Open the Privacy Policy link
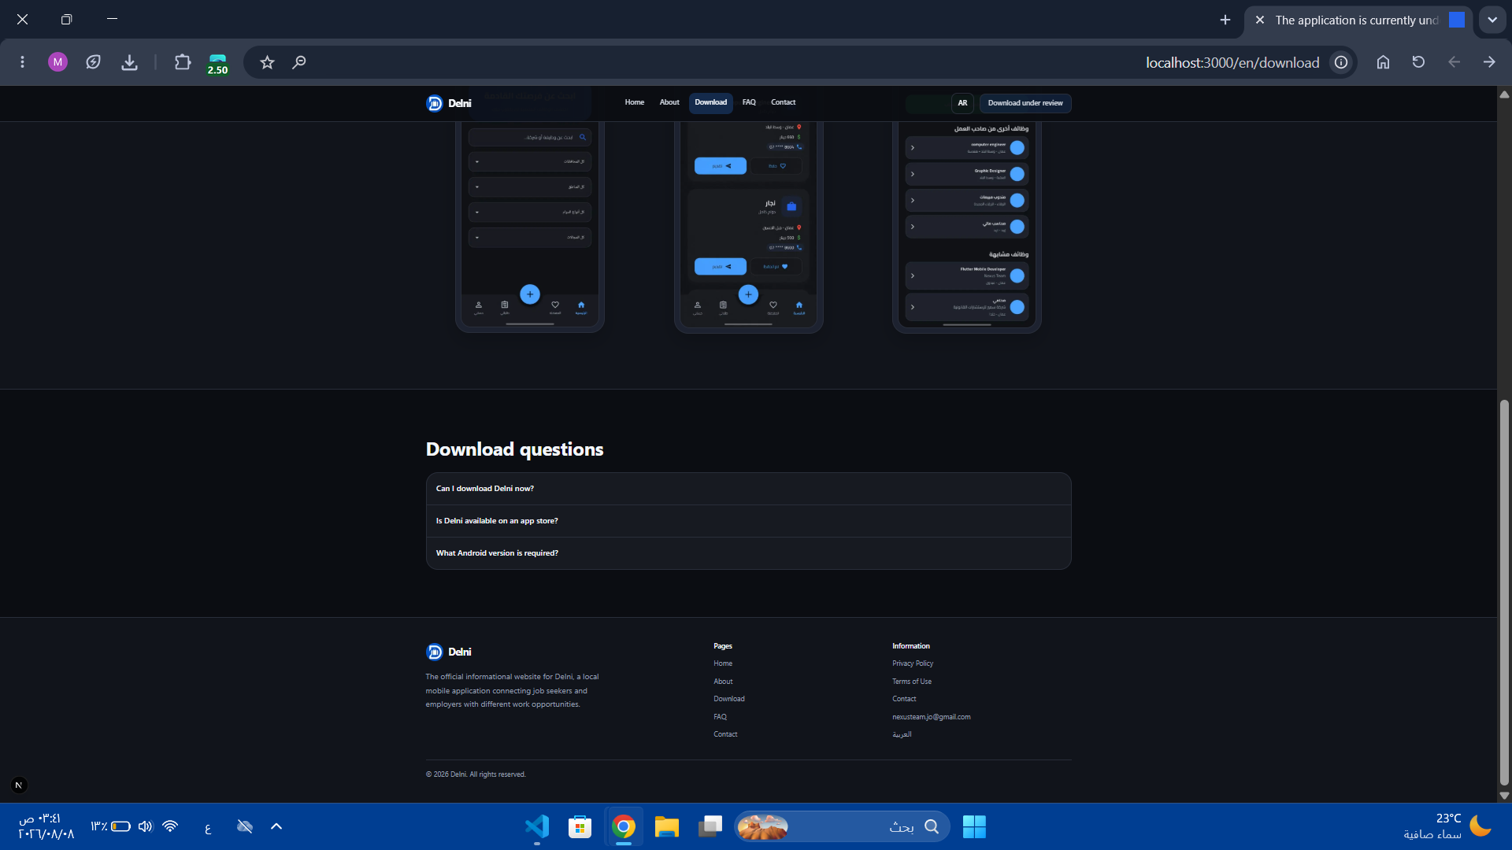The height and width of the screenshot is (850, 1512). click(x=912, y=663)
